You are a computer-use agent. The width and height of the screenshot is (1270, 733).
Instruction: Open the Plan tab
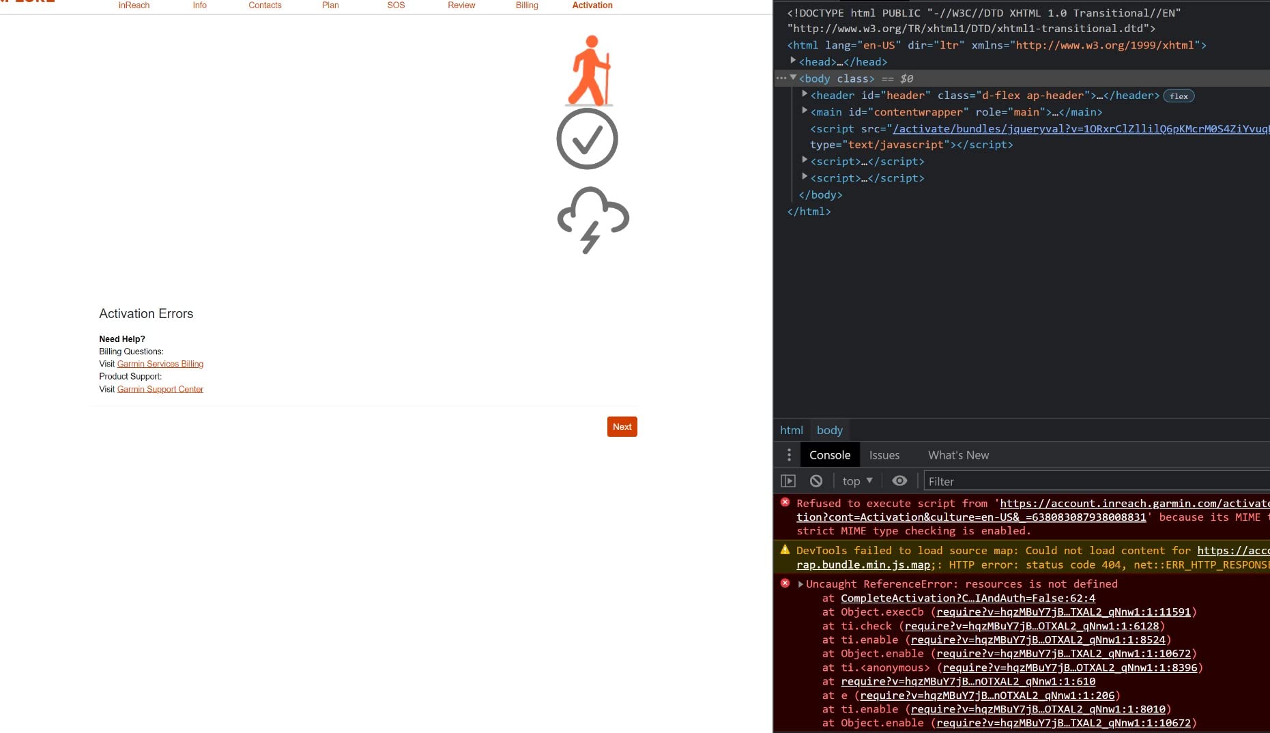tap(330, 5)
